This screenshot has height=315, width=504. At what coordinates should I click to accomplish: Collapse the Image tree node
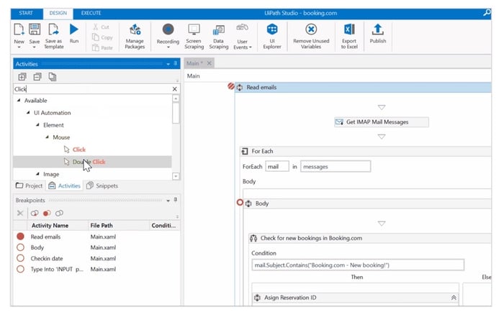pos(37,174)
